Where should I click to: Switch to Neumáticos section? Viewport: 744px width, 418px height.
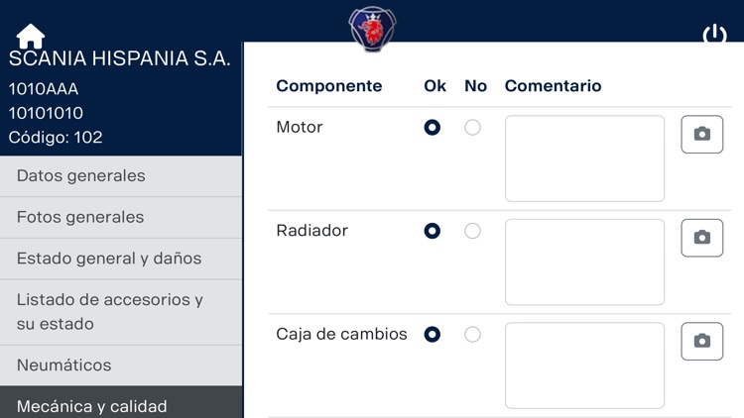[121, 366]
